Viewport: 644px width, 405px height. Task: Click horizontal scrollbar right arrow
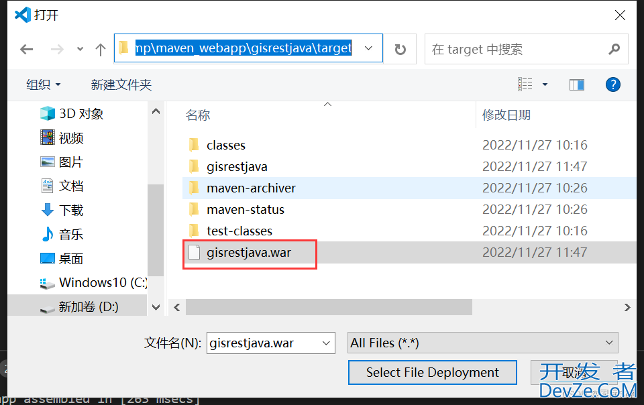point(627,307)
